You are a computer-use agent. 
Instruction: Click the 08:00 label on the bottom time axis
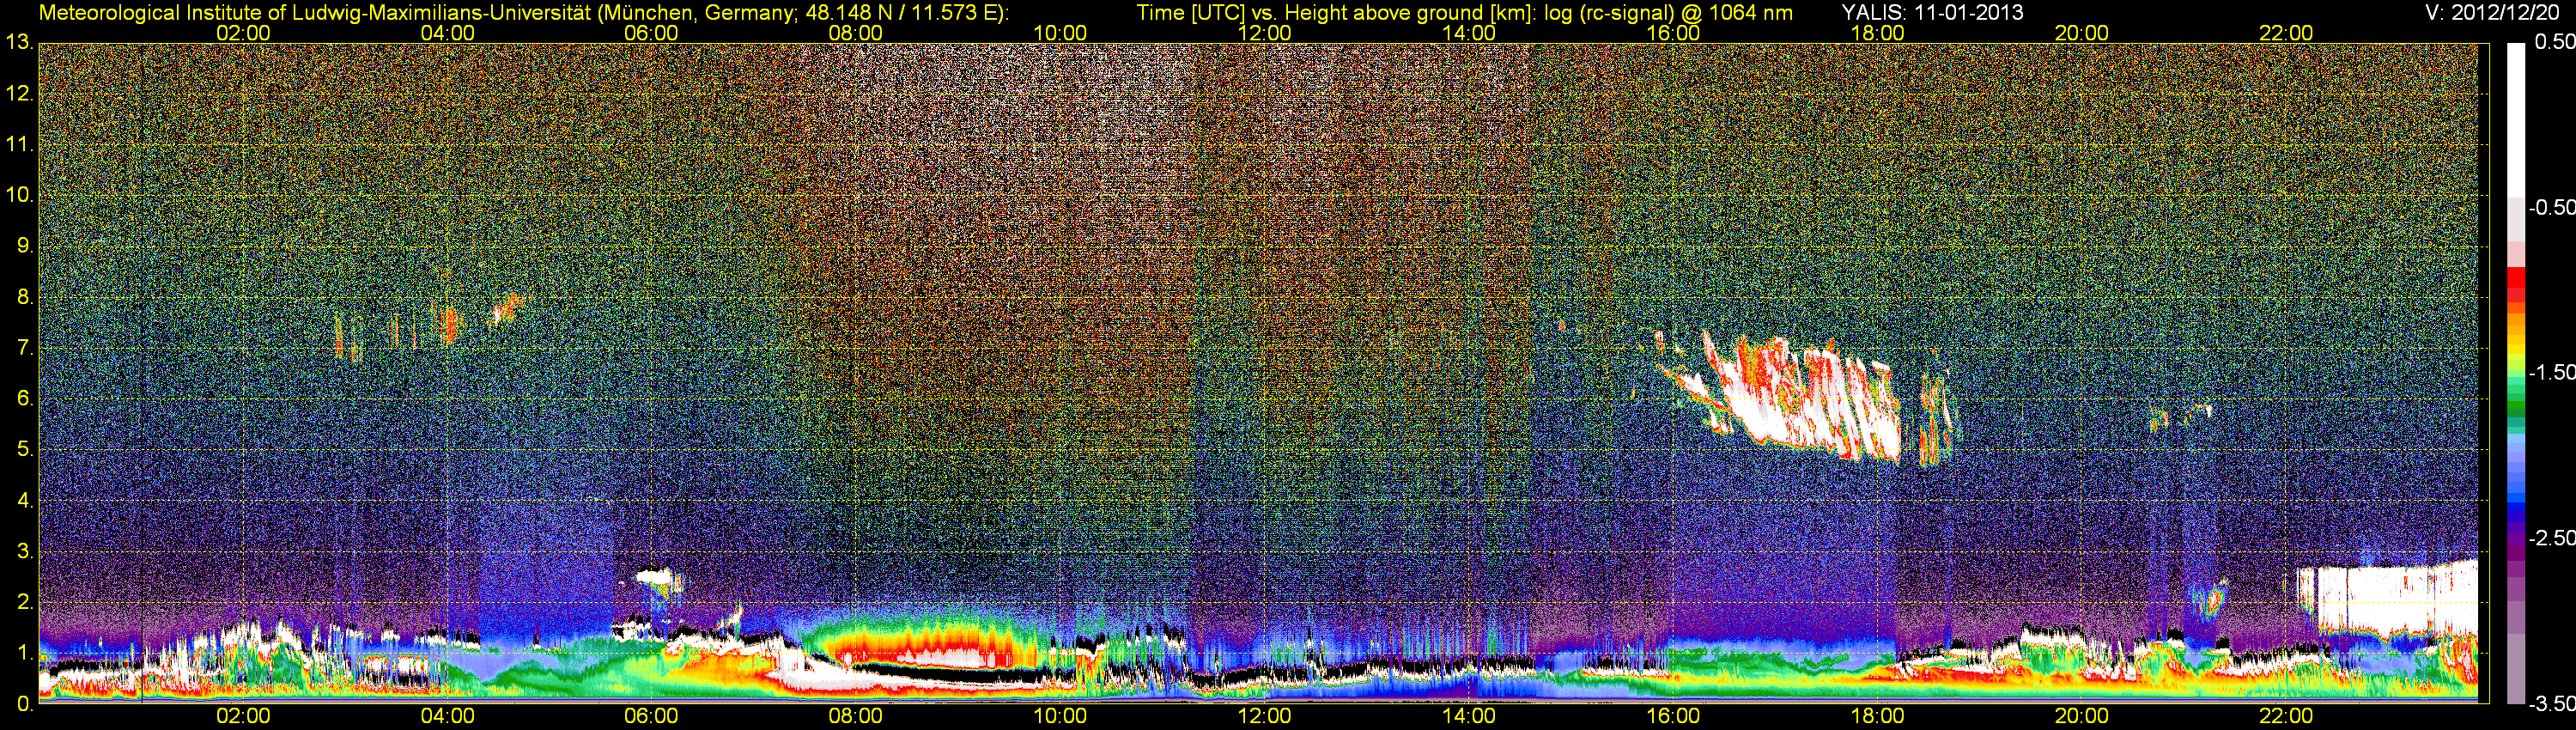coord(856,716)
